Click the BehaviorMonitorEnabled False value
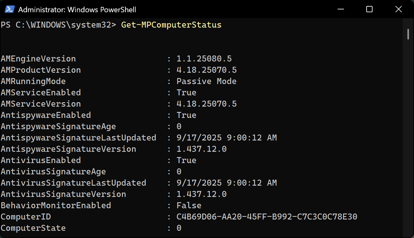This screenshot has width=414, height=238. [x=189, y=205]
